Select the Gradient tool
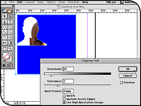The image size is (141, 106). [x=10, y=43]
